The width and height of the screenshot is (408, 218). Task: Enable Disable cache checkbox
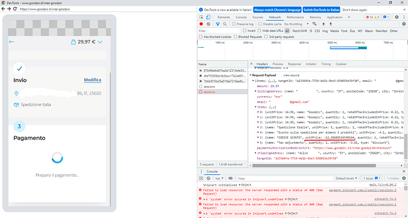[260, 24]
